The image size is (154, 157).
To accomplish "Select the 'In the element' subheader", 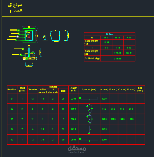I will [43, 91].
